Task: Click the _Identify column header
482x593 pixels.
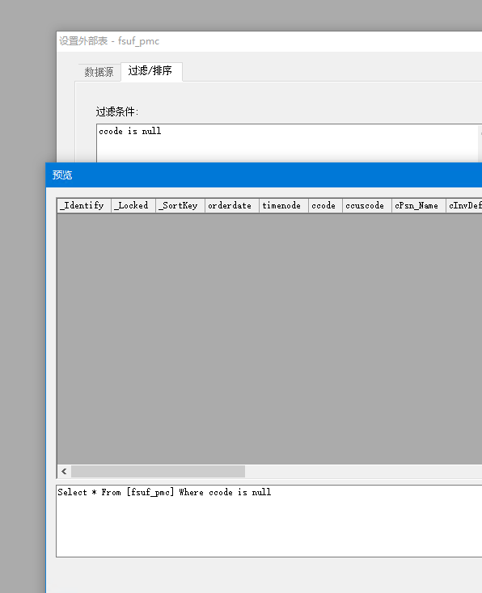Action: (x=84, y=206)
